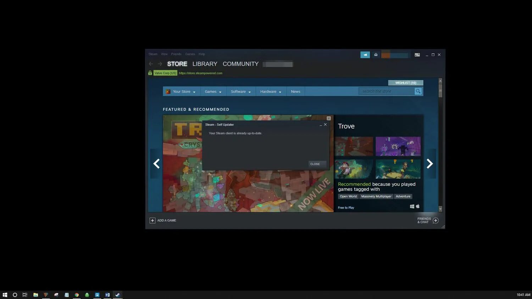Click the Adventure tag
This screenshot has height=299, width=532.
coord(403,196)
